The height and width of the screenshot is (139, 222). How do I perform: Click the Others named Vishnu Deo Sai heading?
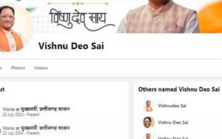click(179, 89)
